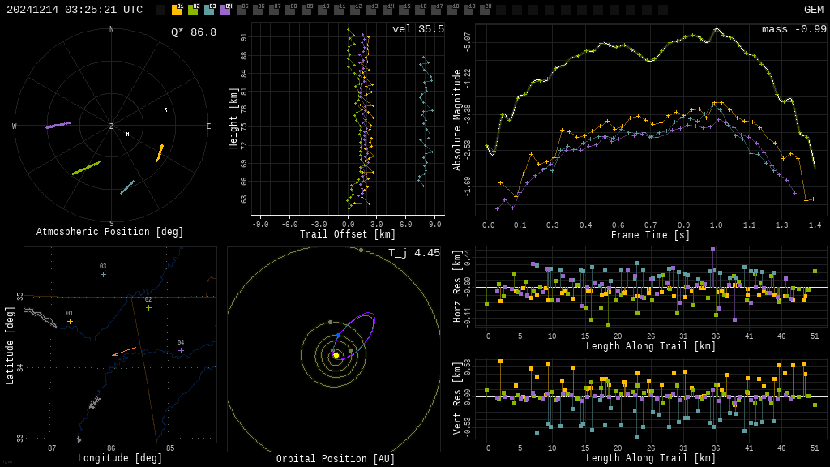The image size is (830, 467).
Task: Click station 02 cross marker on map
Action: (x=148, y=308)
